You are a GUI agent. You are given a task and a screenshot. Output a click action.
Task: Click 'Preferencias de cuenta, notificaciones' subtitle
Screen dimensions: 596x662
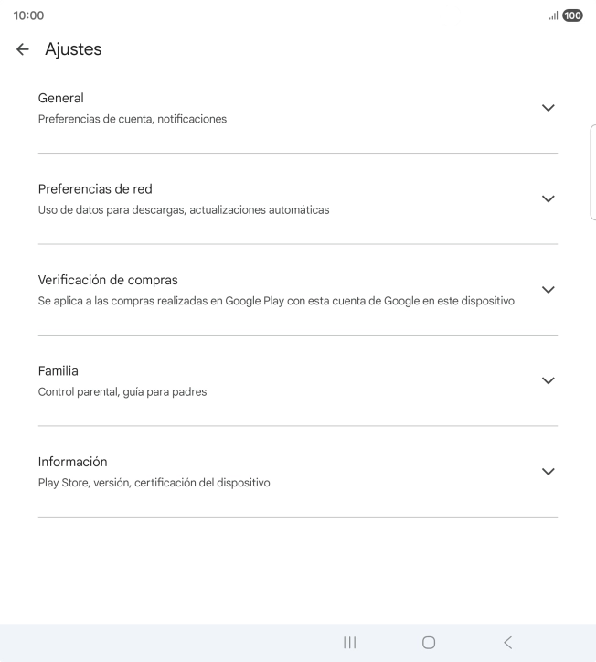133,119
